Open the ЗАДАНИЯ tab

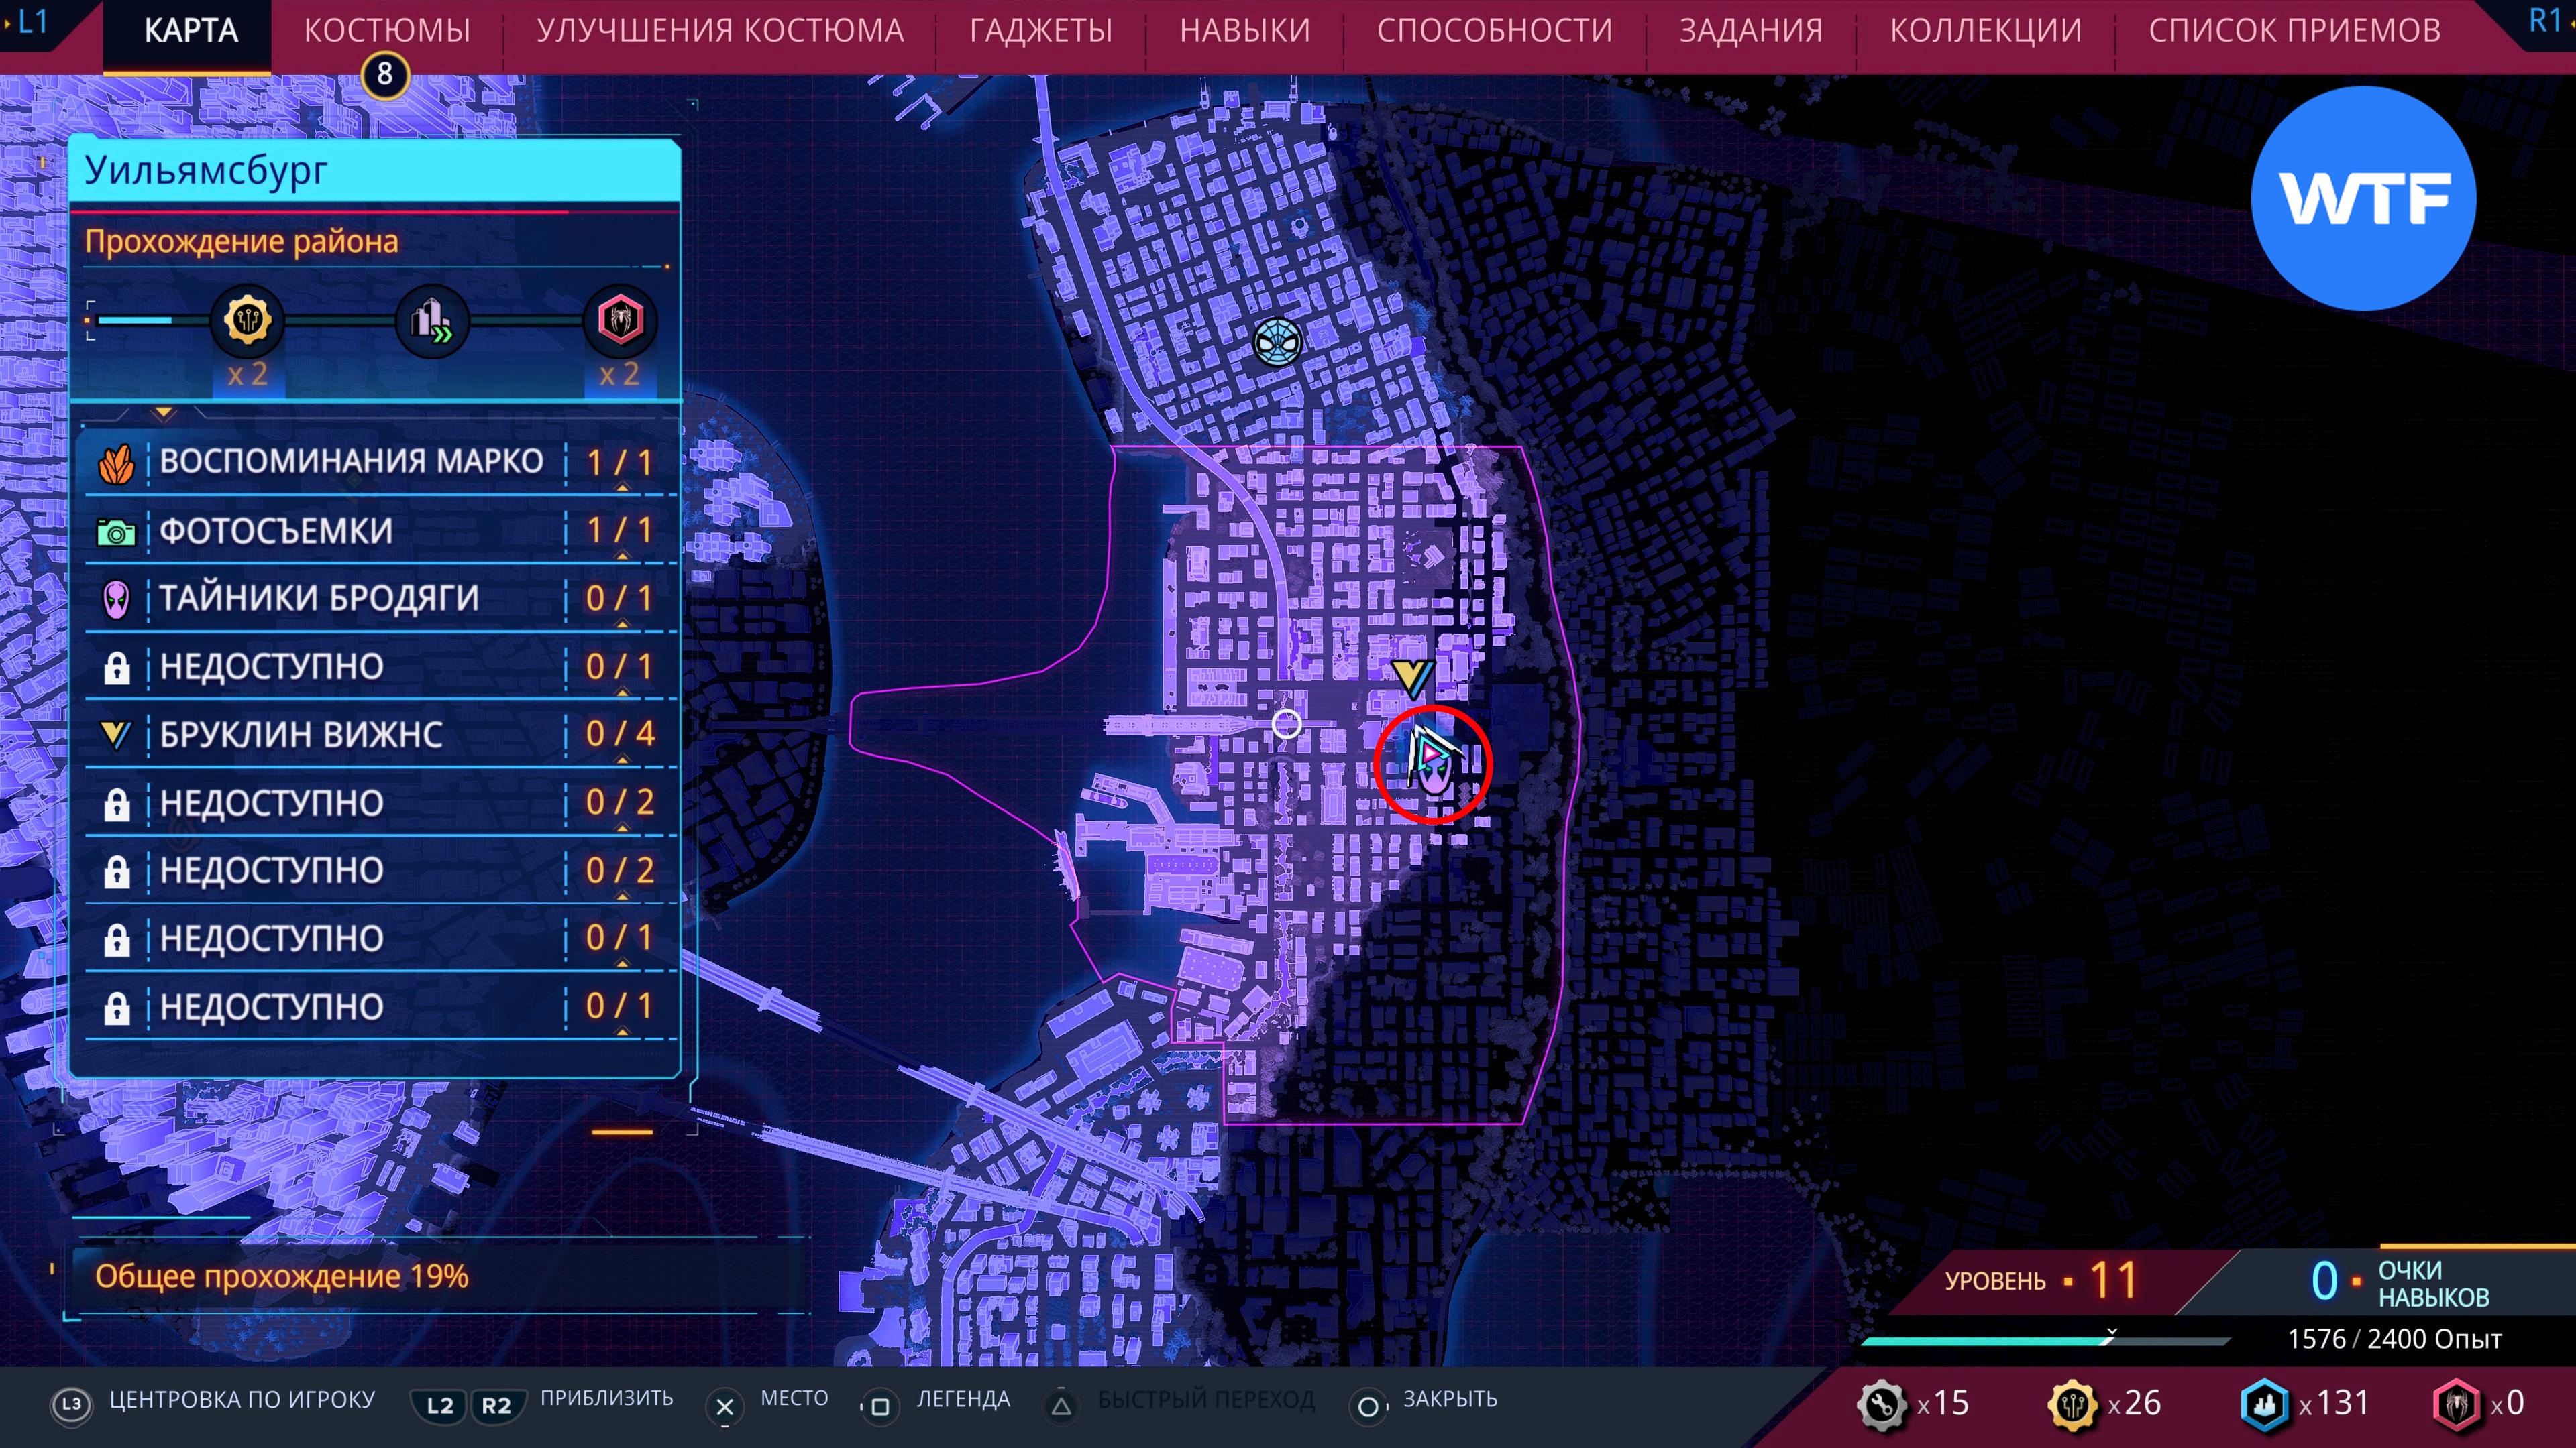[1750, 31]
